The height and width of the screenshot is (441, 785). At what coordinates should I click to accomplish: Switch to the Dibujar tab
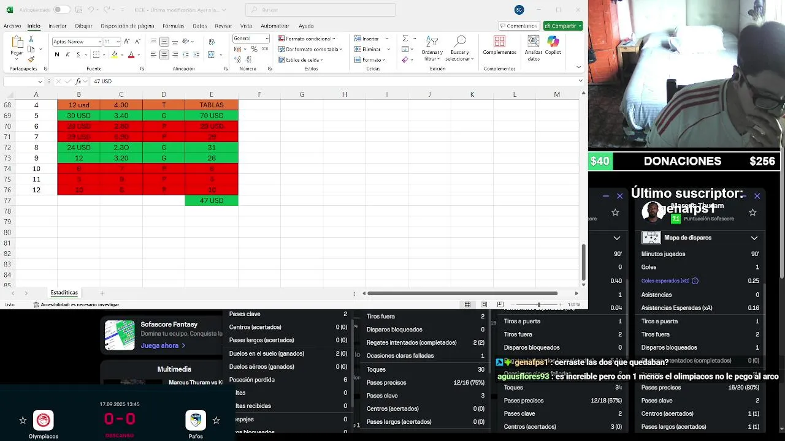[83, 26]
